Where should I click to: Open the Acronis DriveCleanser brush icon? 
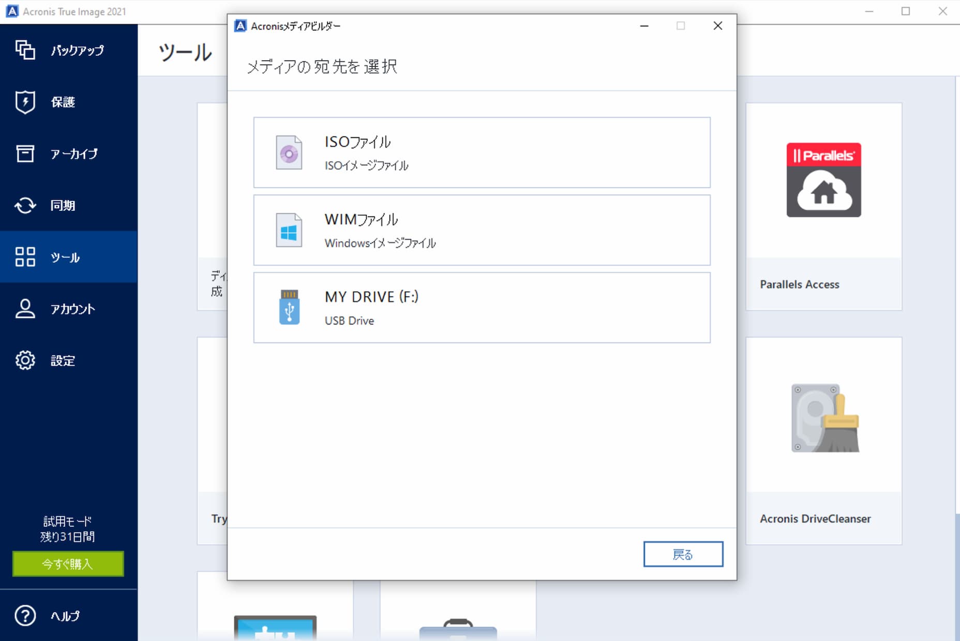825,418
